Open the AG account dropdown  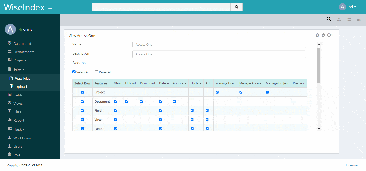coord(352,6)
